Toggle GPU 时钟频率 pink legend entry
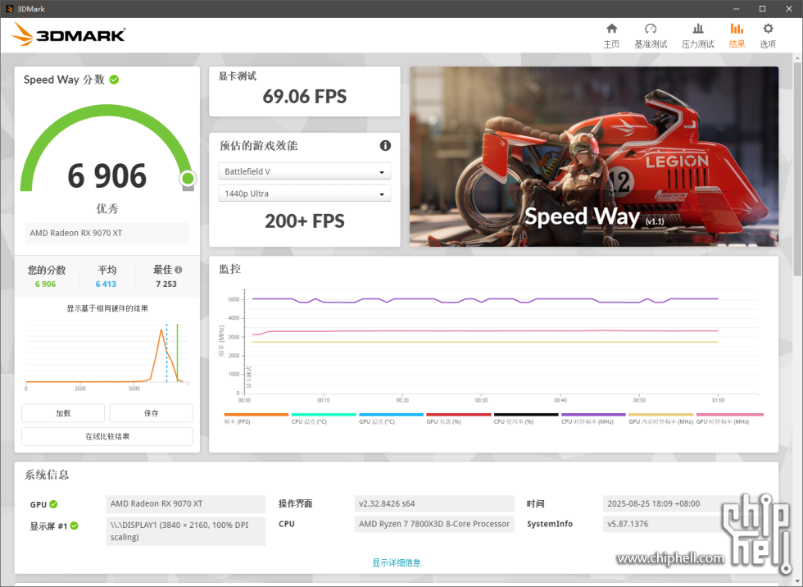Screen dimensions: 803x587 pos(729,418)
